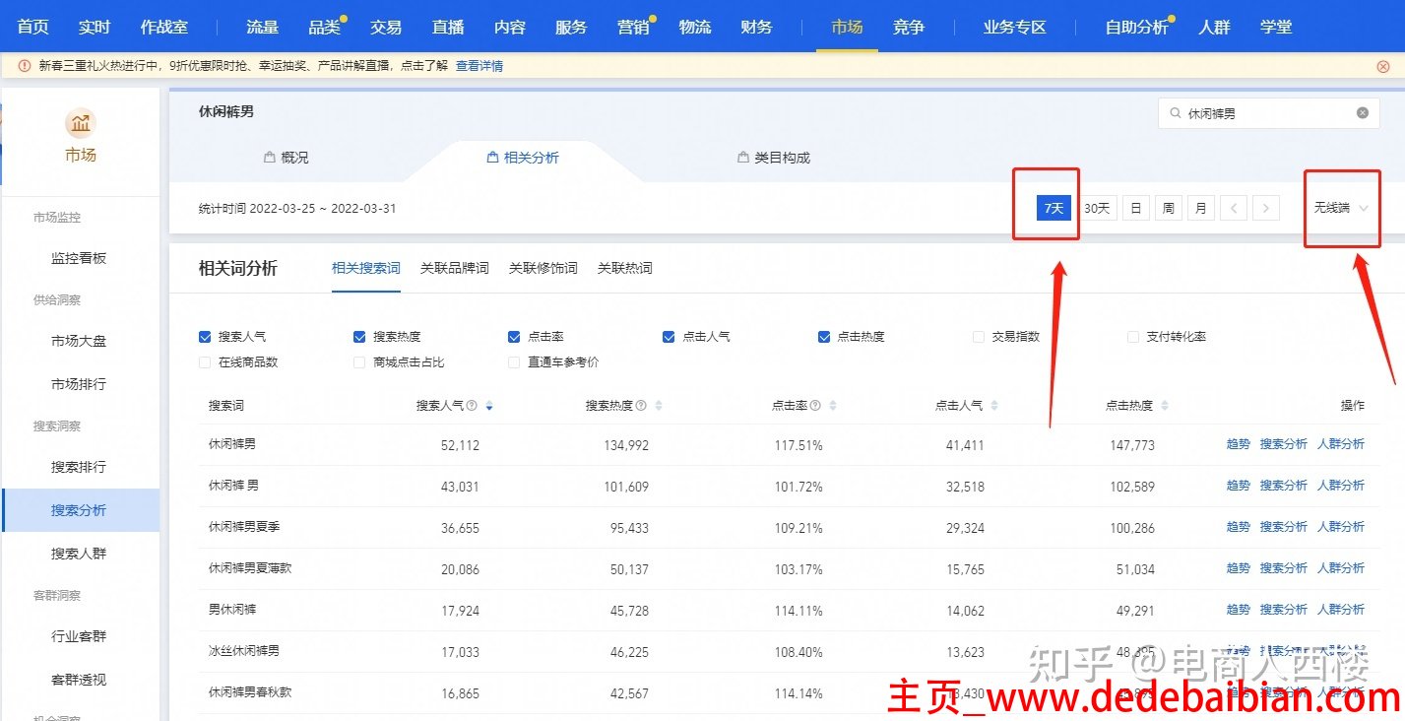The image size is (1405, 721).
Task: Open 竞争 in top navigation
Action: pyautogui.click(x=909, y=27)
